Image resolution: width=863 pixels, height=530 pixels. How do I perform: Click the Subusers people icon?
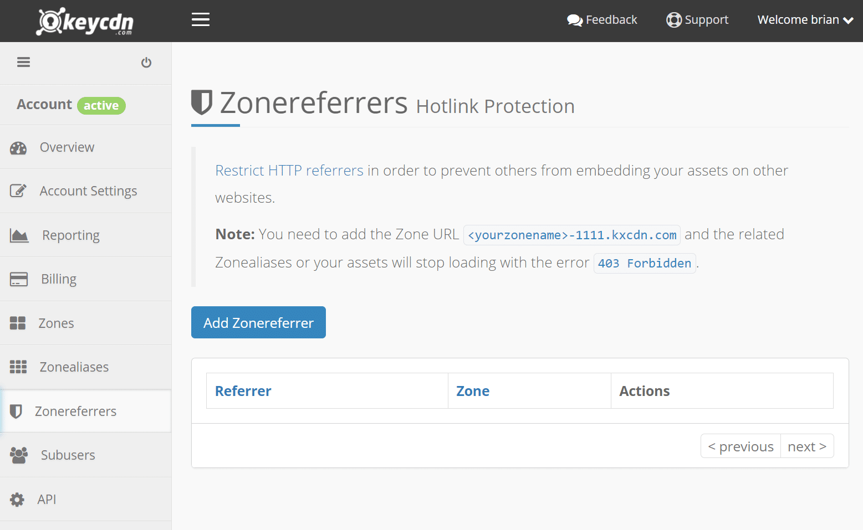18,455
